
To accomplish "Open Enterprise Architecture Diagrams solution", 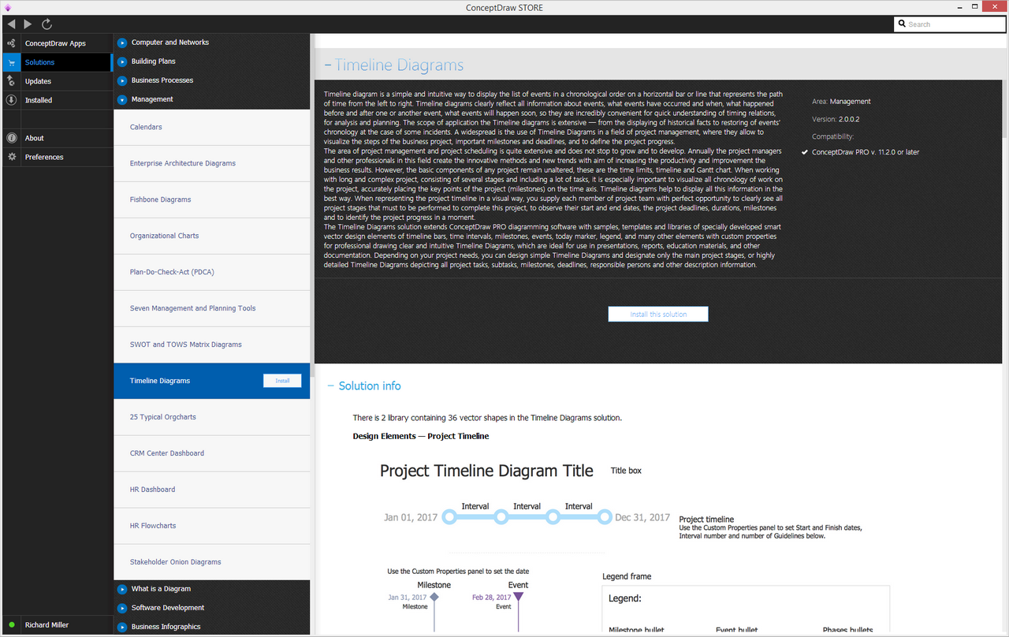I will [212, 163].
